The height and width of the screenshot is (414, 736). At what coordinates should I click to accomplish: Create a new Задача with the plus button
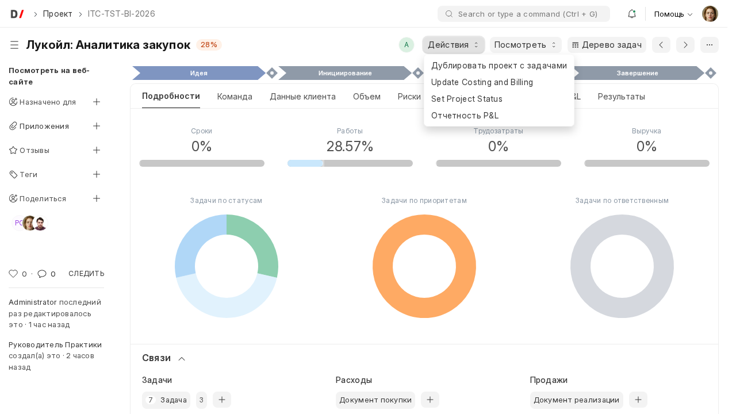coord(222,400)
